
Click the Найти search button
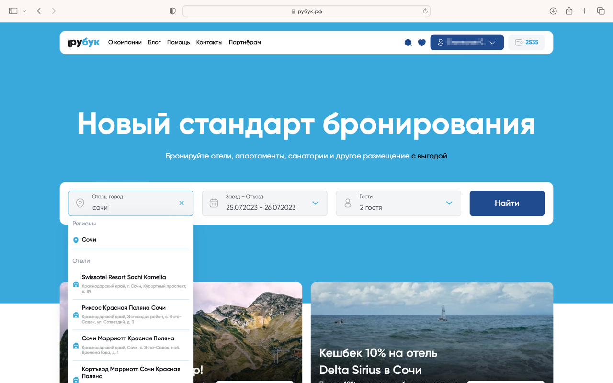[x=507, y=203]
